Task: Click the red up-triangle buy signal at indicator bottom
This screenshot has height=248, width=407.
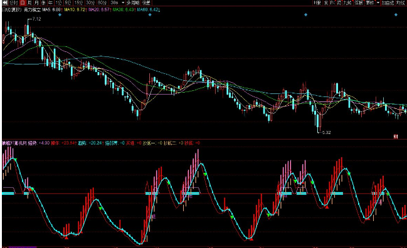Action: coord(66,237)
